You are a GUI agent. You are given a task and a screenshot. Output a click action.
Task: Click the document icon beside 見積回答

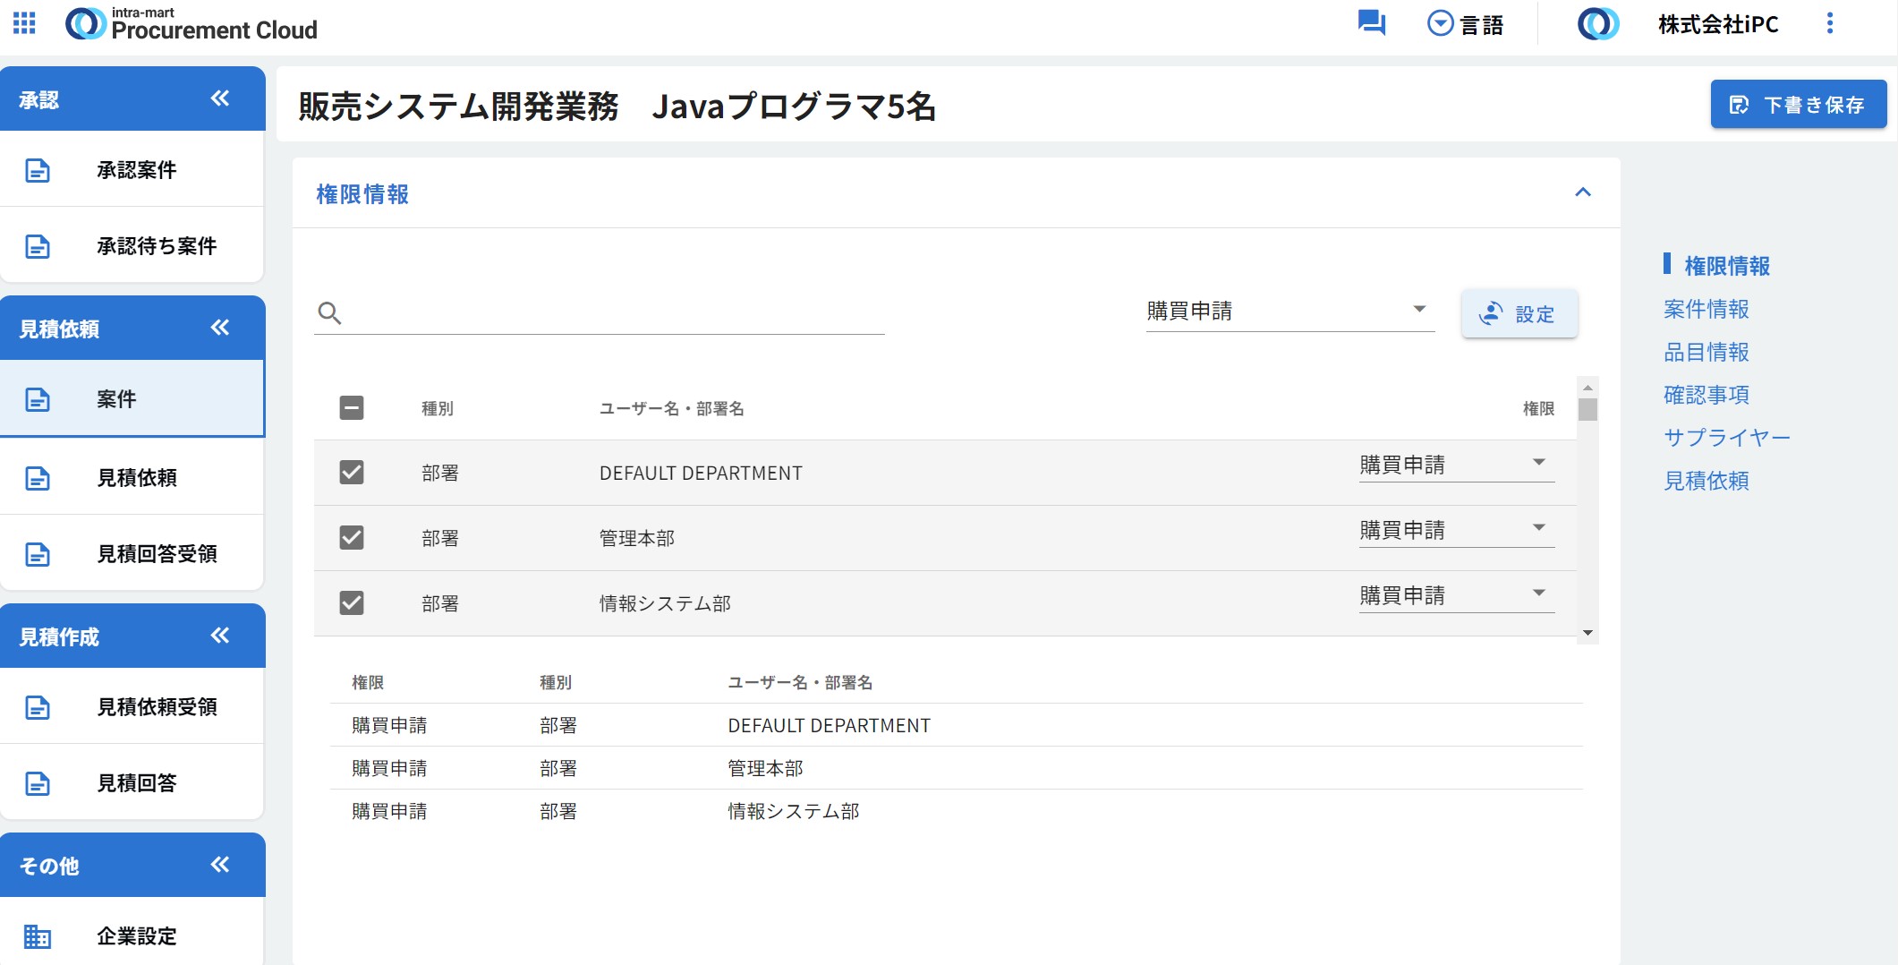(x=38, y=783)
